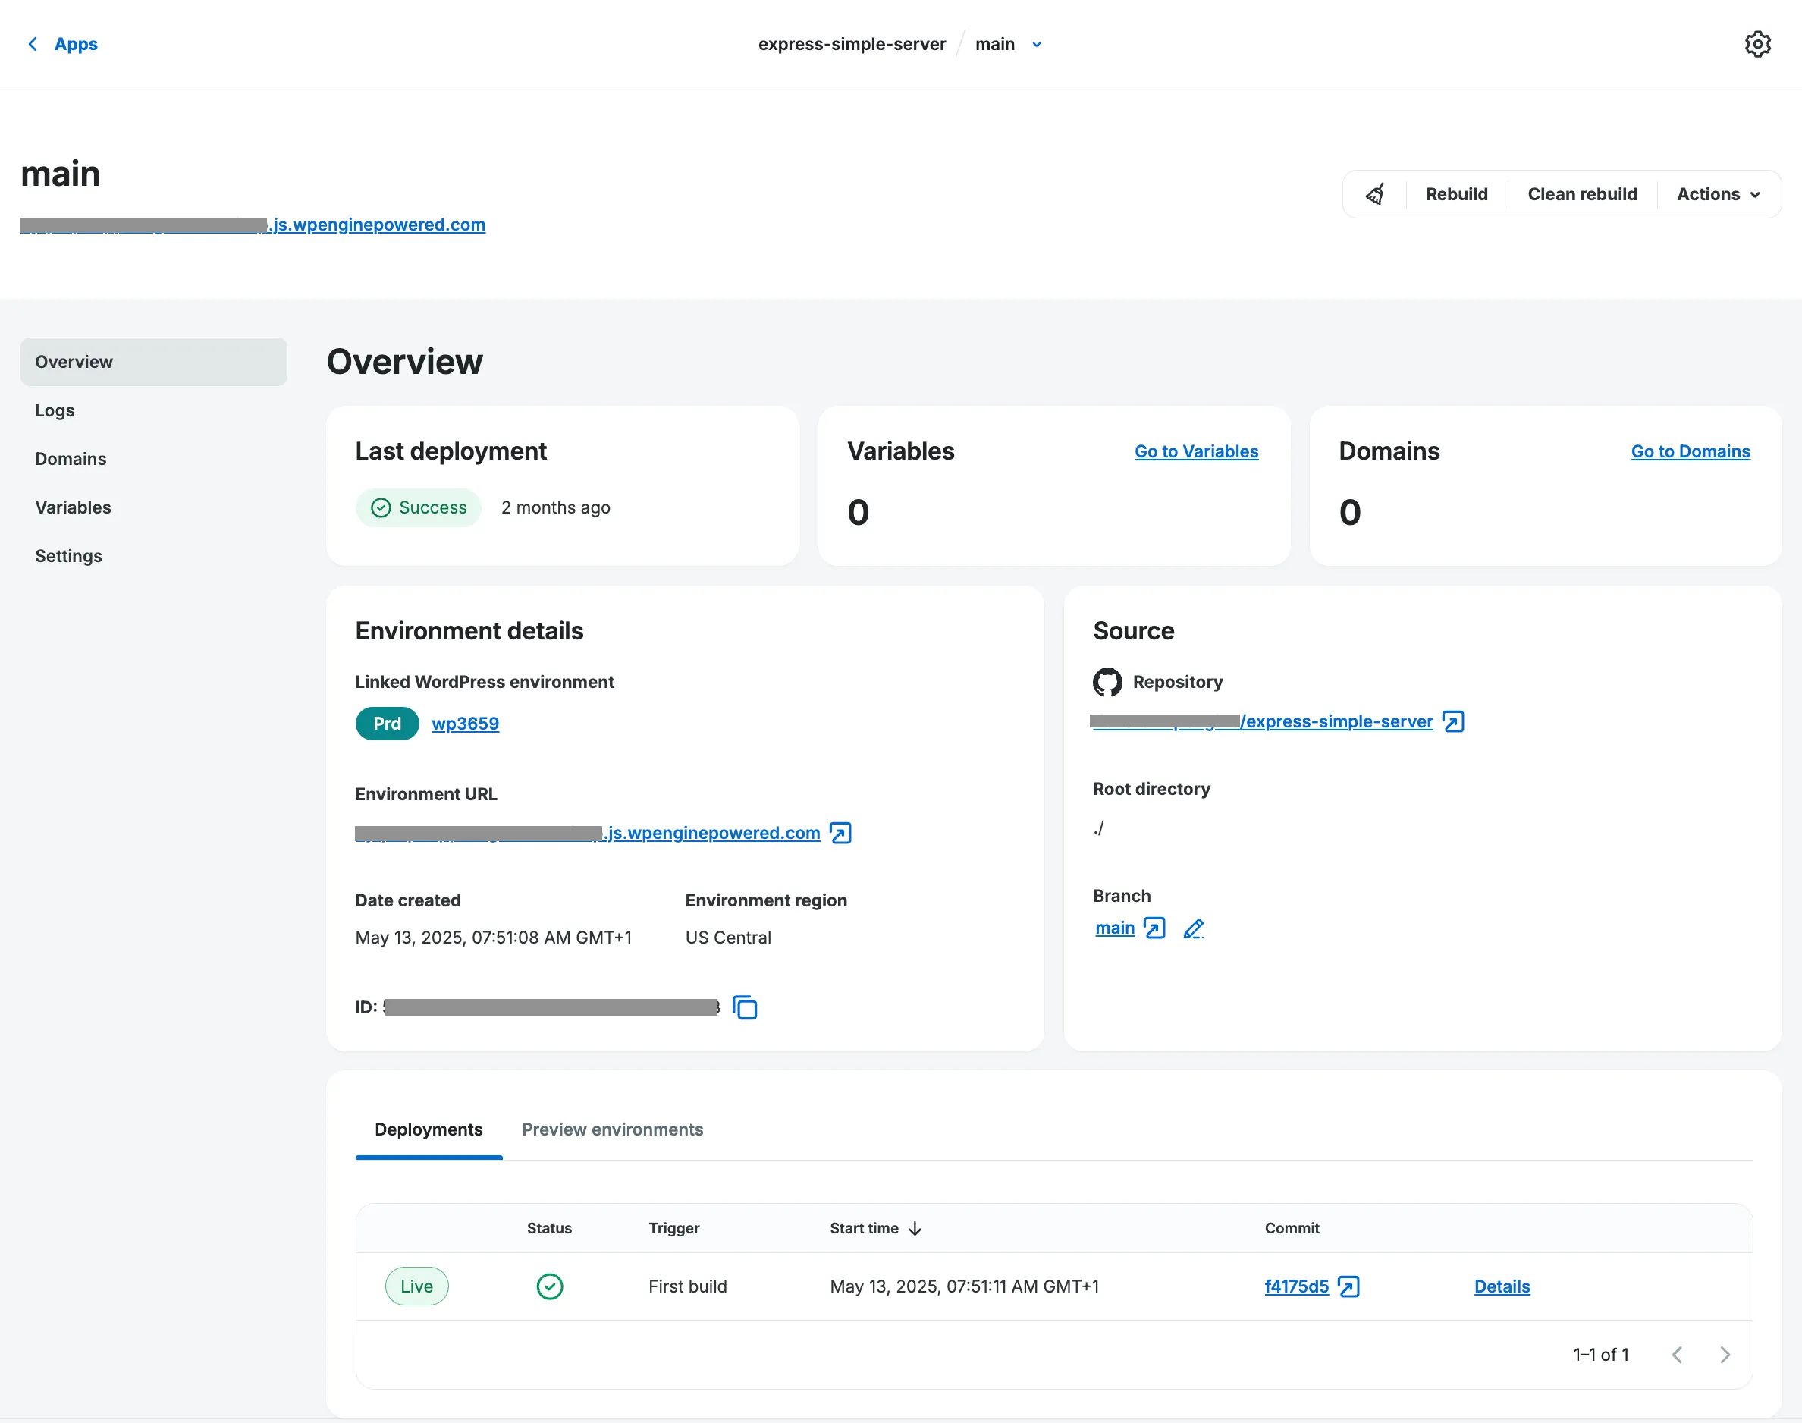Expand the main branch dropdown in header
The width and height of the screenshot is (1802, 1423).
[1037, 44]
